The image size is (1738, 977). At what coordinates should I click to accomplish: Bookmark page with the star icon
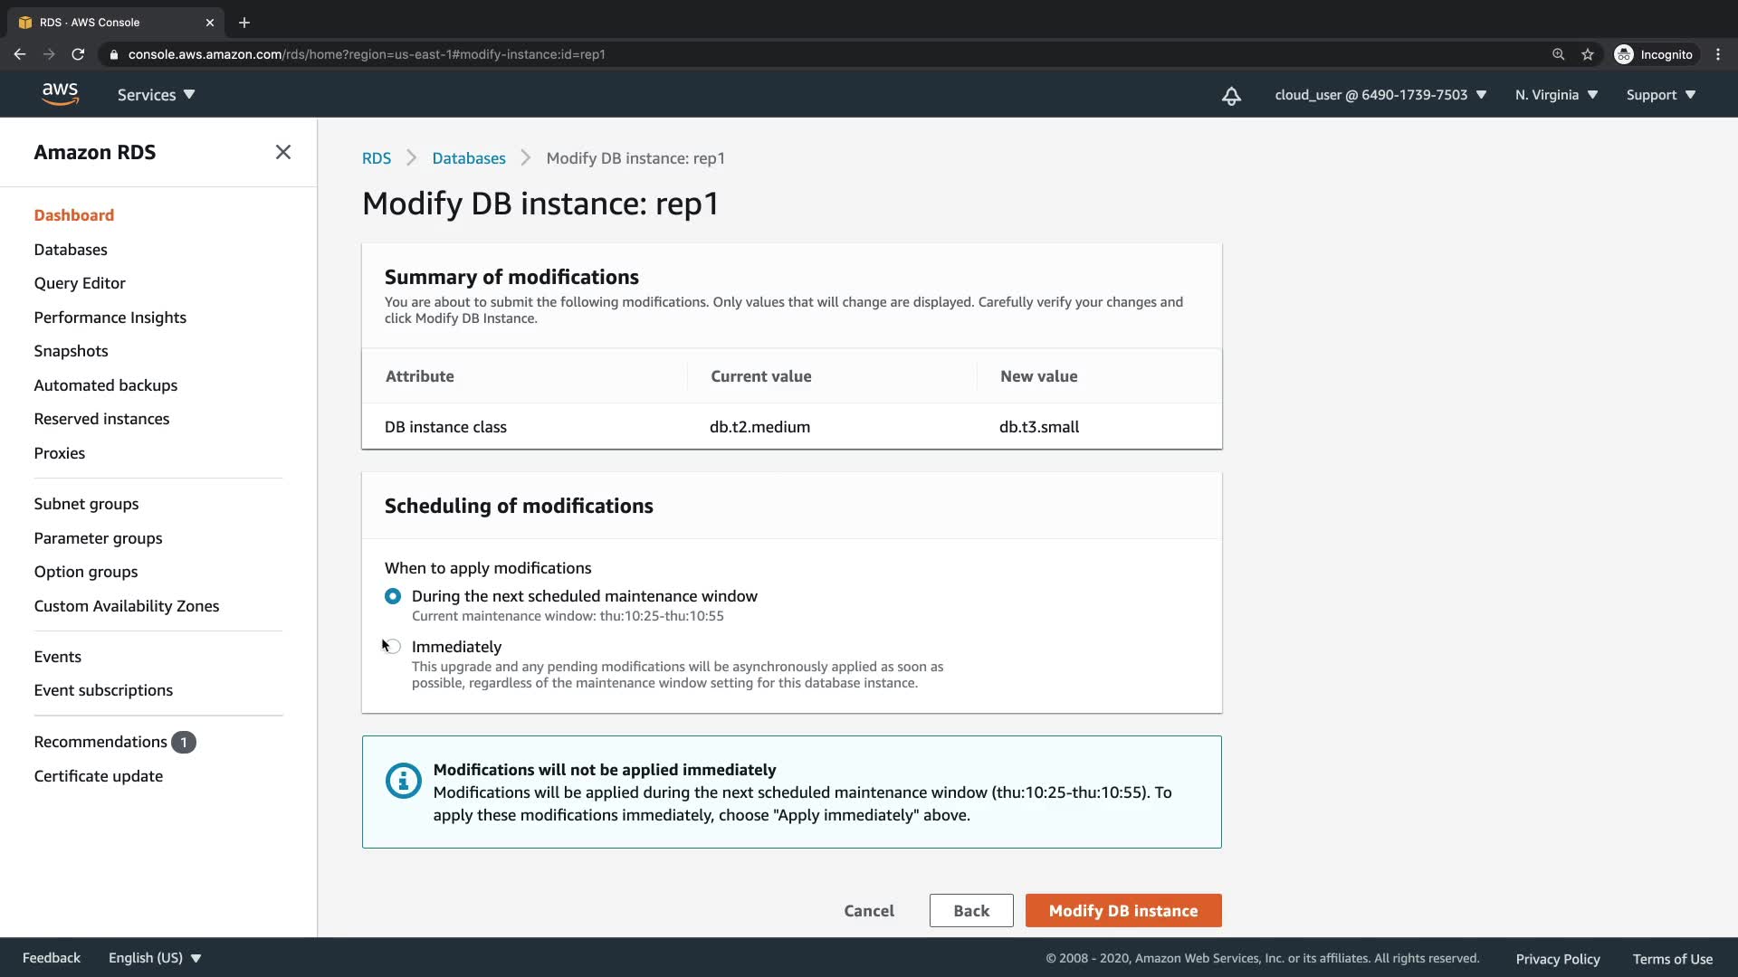click(1588, 54)
